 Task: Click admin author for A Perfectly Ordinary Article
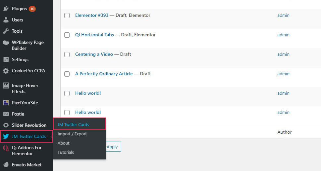(283, 74)
